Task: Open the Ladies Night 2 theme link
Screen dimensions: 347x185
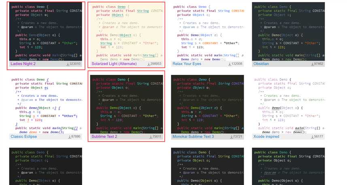Action: (23, 64)
